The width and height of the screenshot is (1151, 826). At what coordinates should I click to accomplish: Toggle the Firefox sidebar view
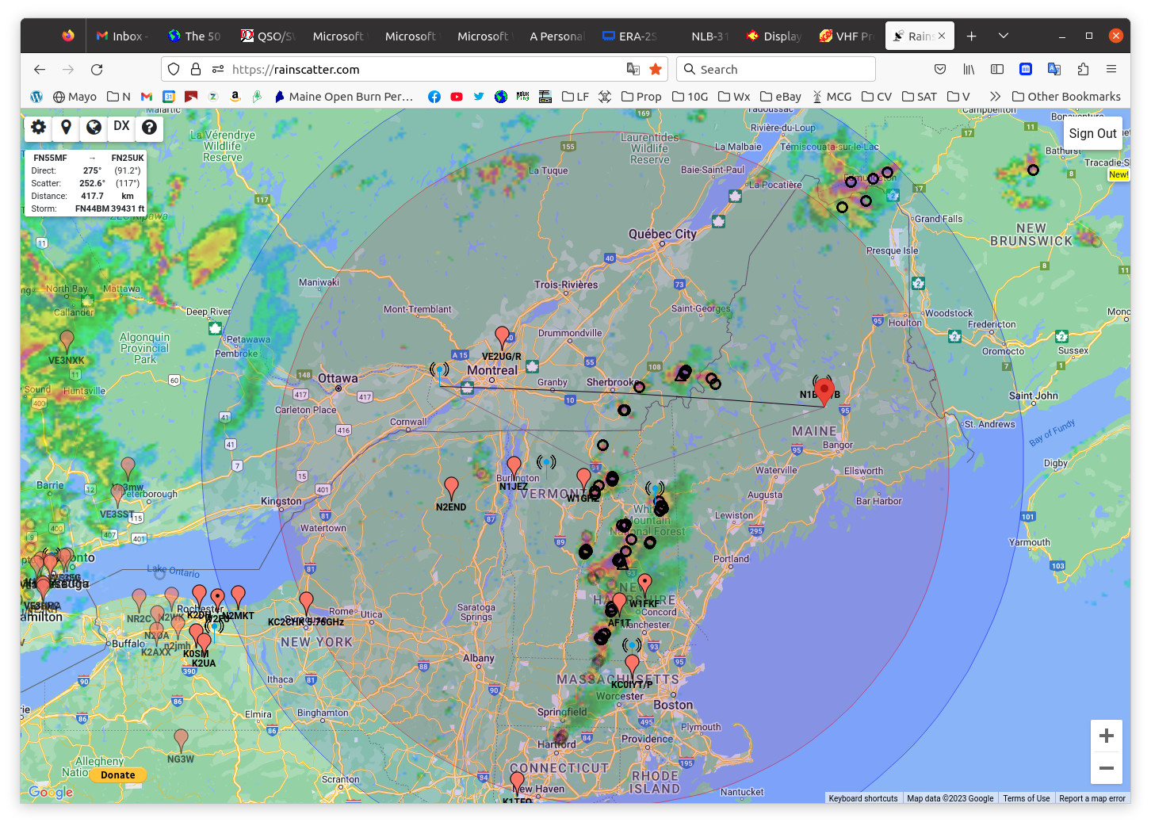click(997, 70)
